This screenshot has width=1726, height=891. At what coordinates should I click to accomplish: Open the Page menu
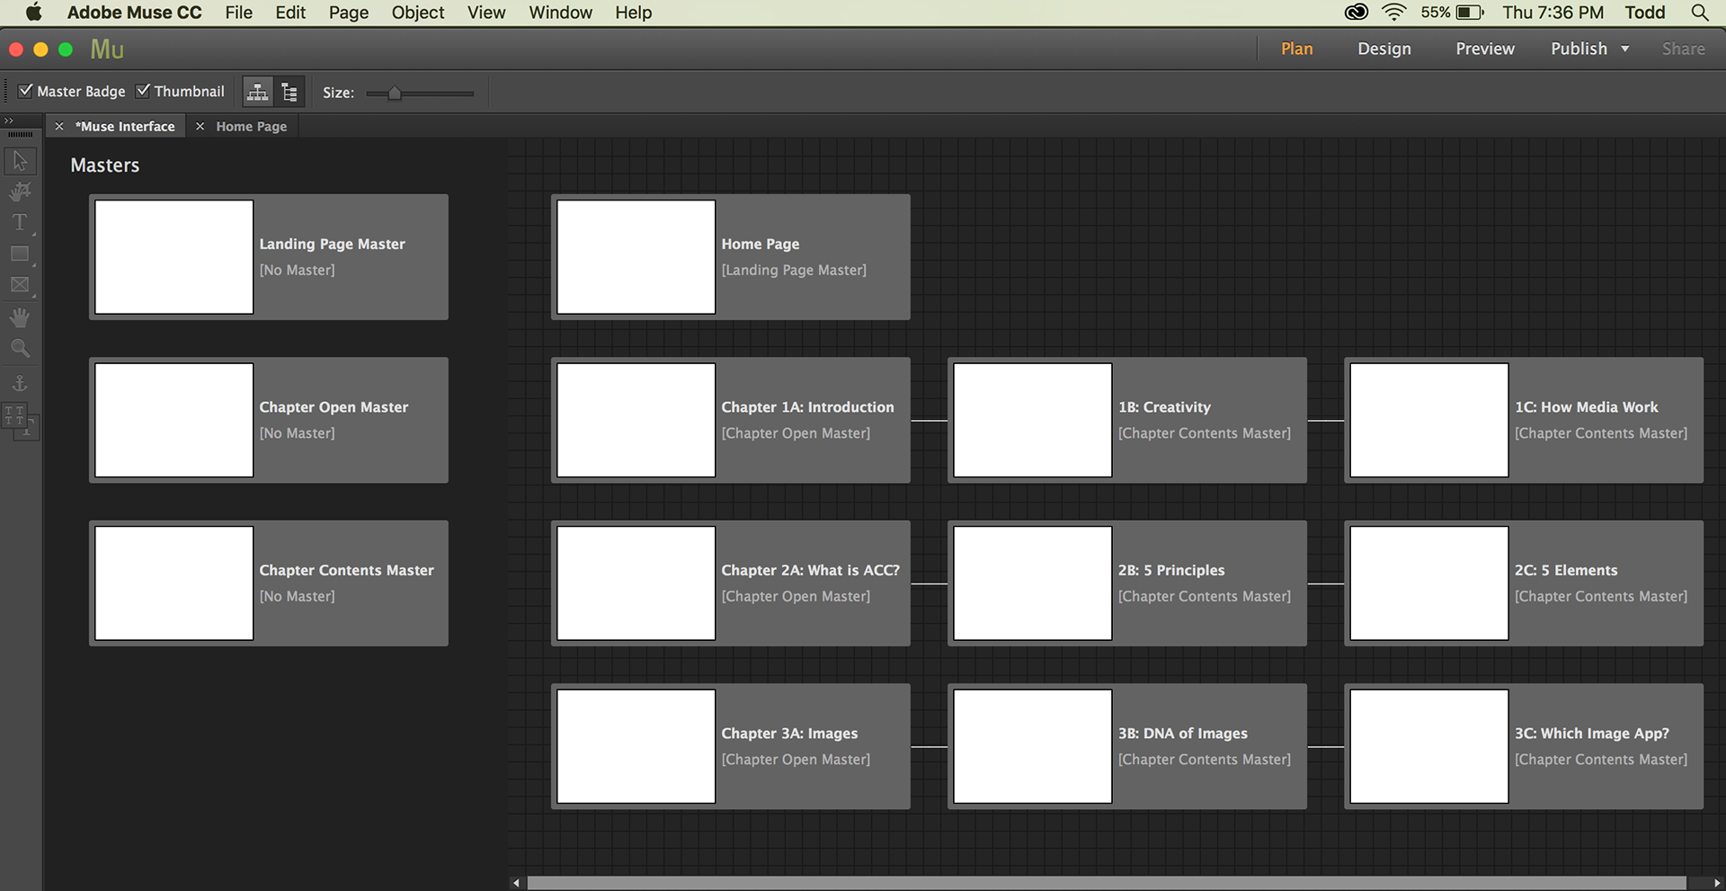point(349,13)
